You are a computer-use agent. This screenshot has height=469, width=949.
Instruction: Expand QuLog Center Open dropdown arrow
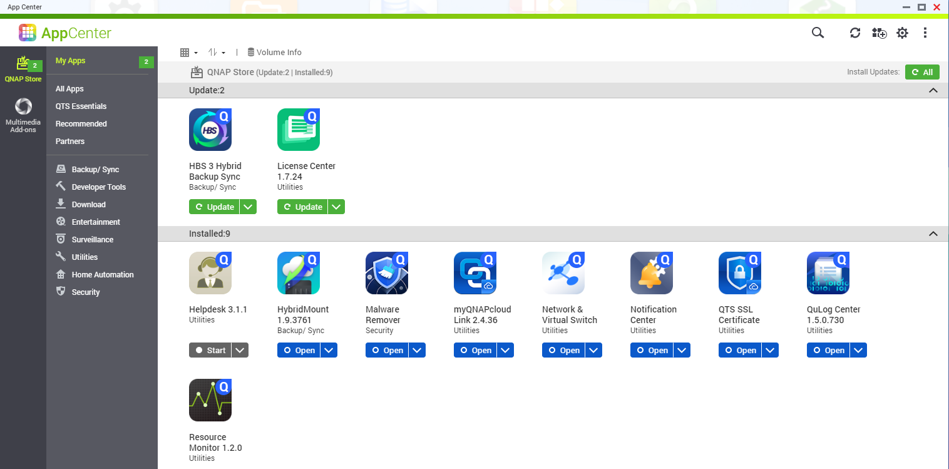858,350
